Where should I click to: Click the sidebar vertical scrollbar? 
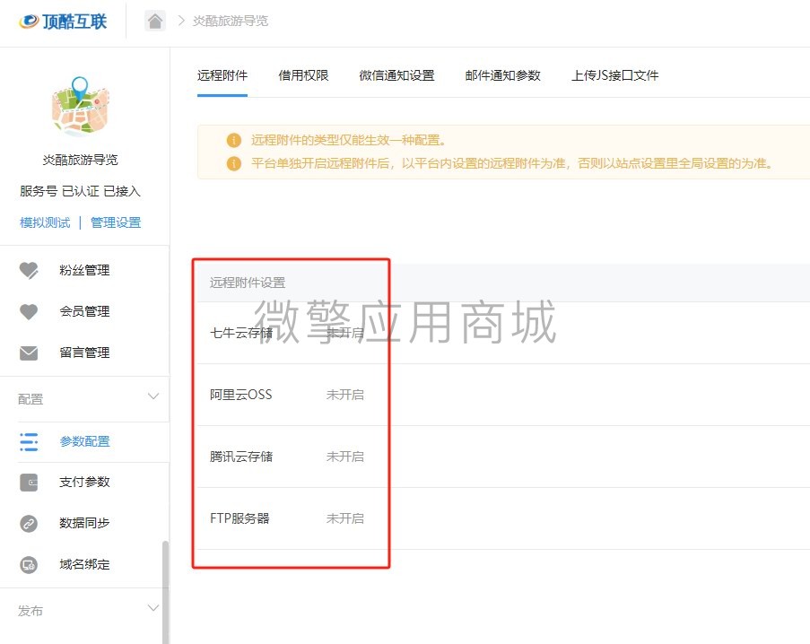[165, 592]
